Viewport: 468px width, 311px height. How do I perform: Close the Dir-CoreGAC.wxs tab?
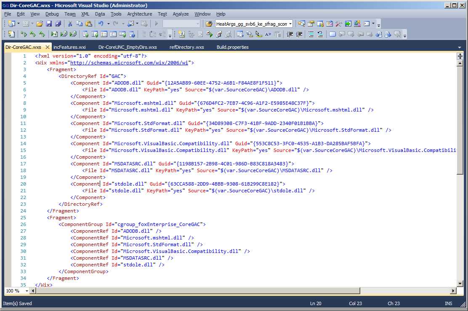pyautogui.click(x=47, y=47)
